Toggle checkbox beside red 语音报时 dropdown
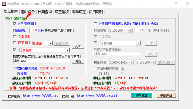Viewport: 193px width, 109px height. 14,50
